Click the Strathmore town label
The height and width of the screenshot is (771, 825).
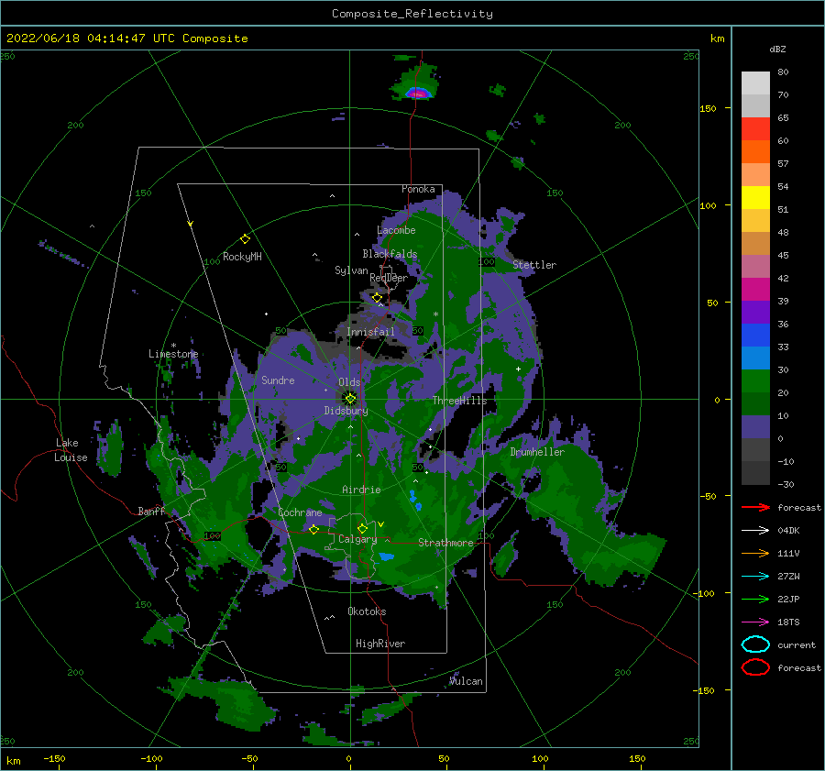coord(446,543)
